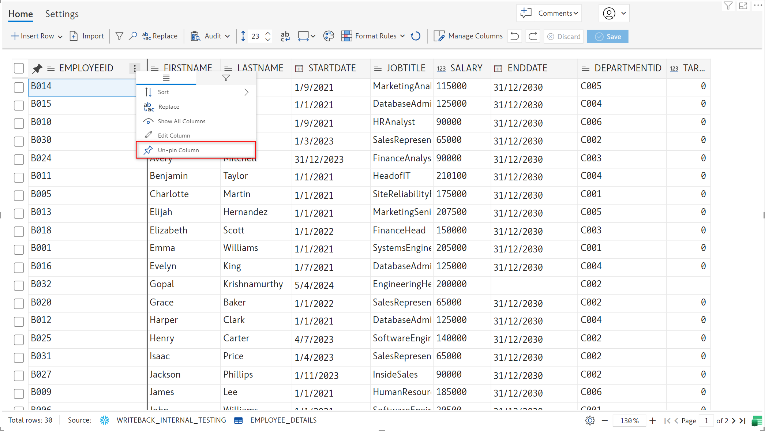The image size is (765, 431).
Task: Click the add comment icon
Action: (x=526, y=14)
